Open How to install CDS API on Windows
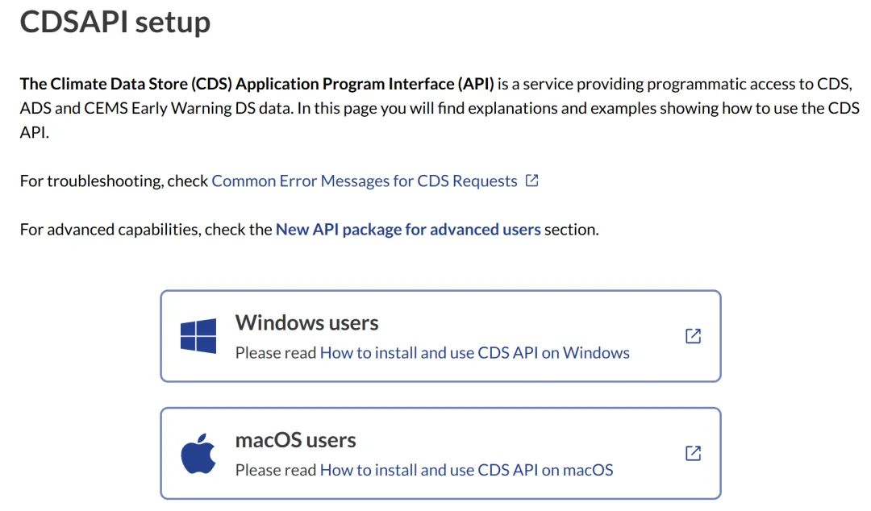Screen dimensions: 871x511 (x=474, y=353)
